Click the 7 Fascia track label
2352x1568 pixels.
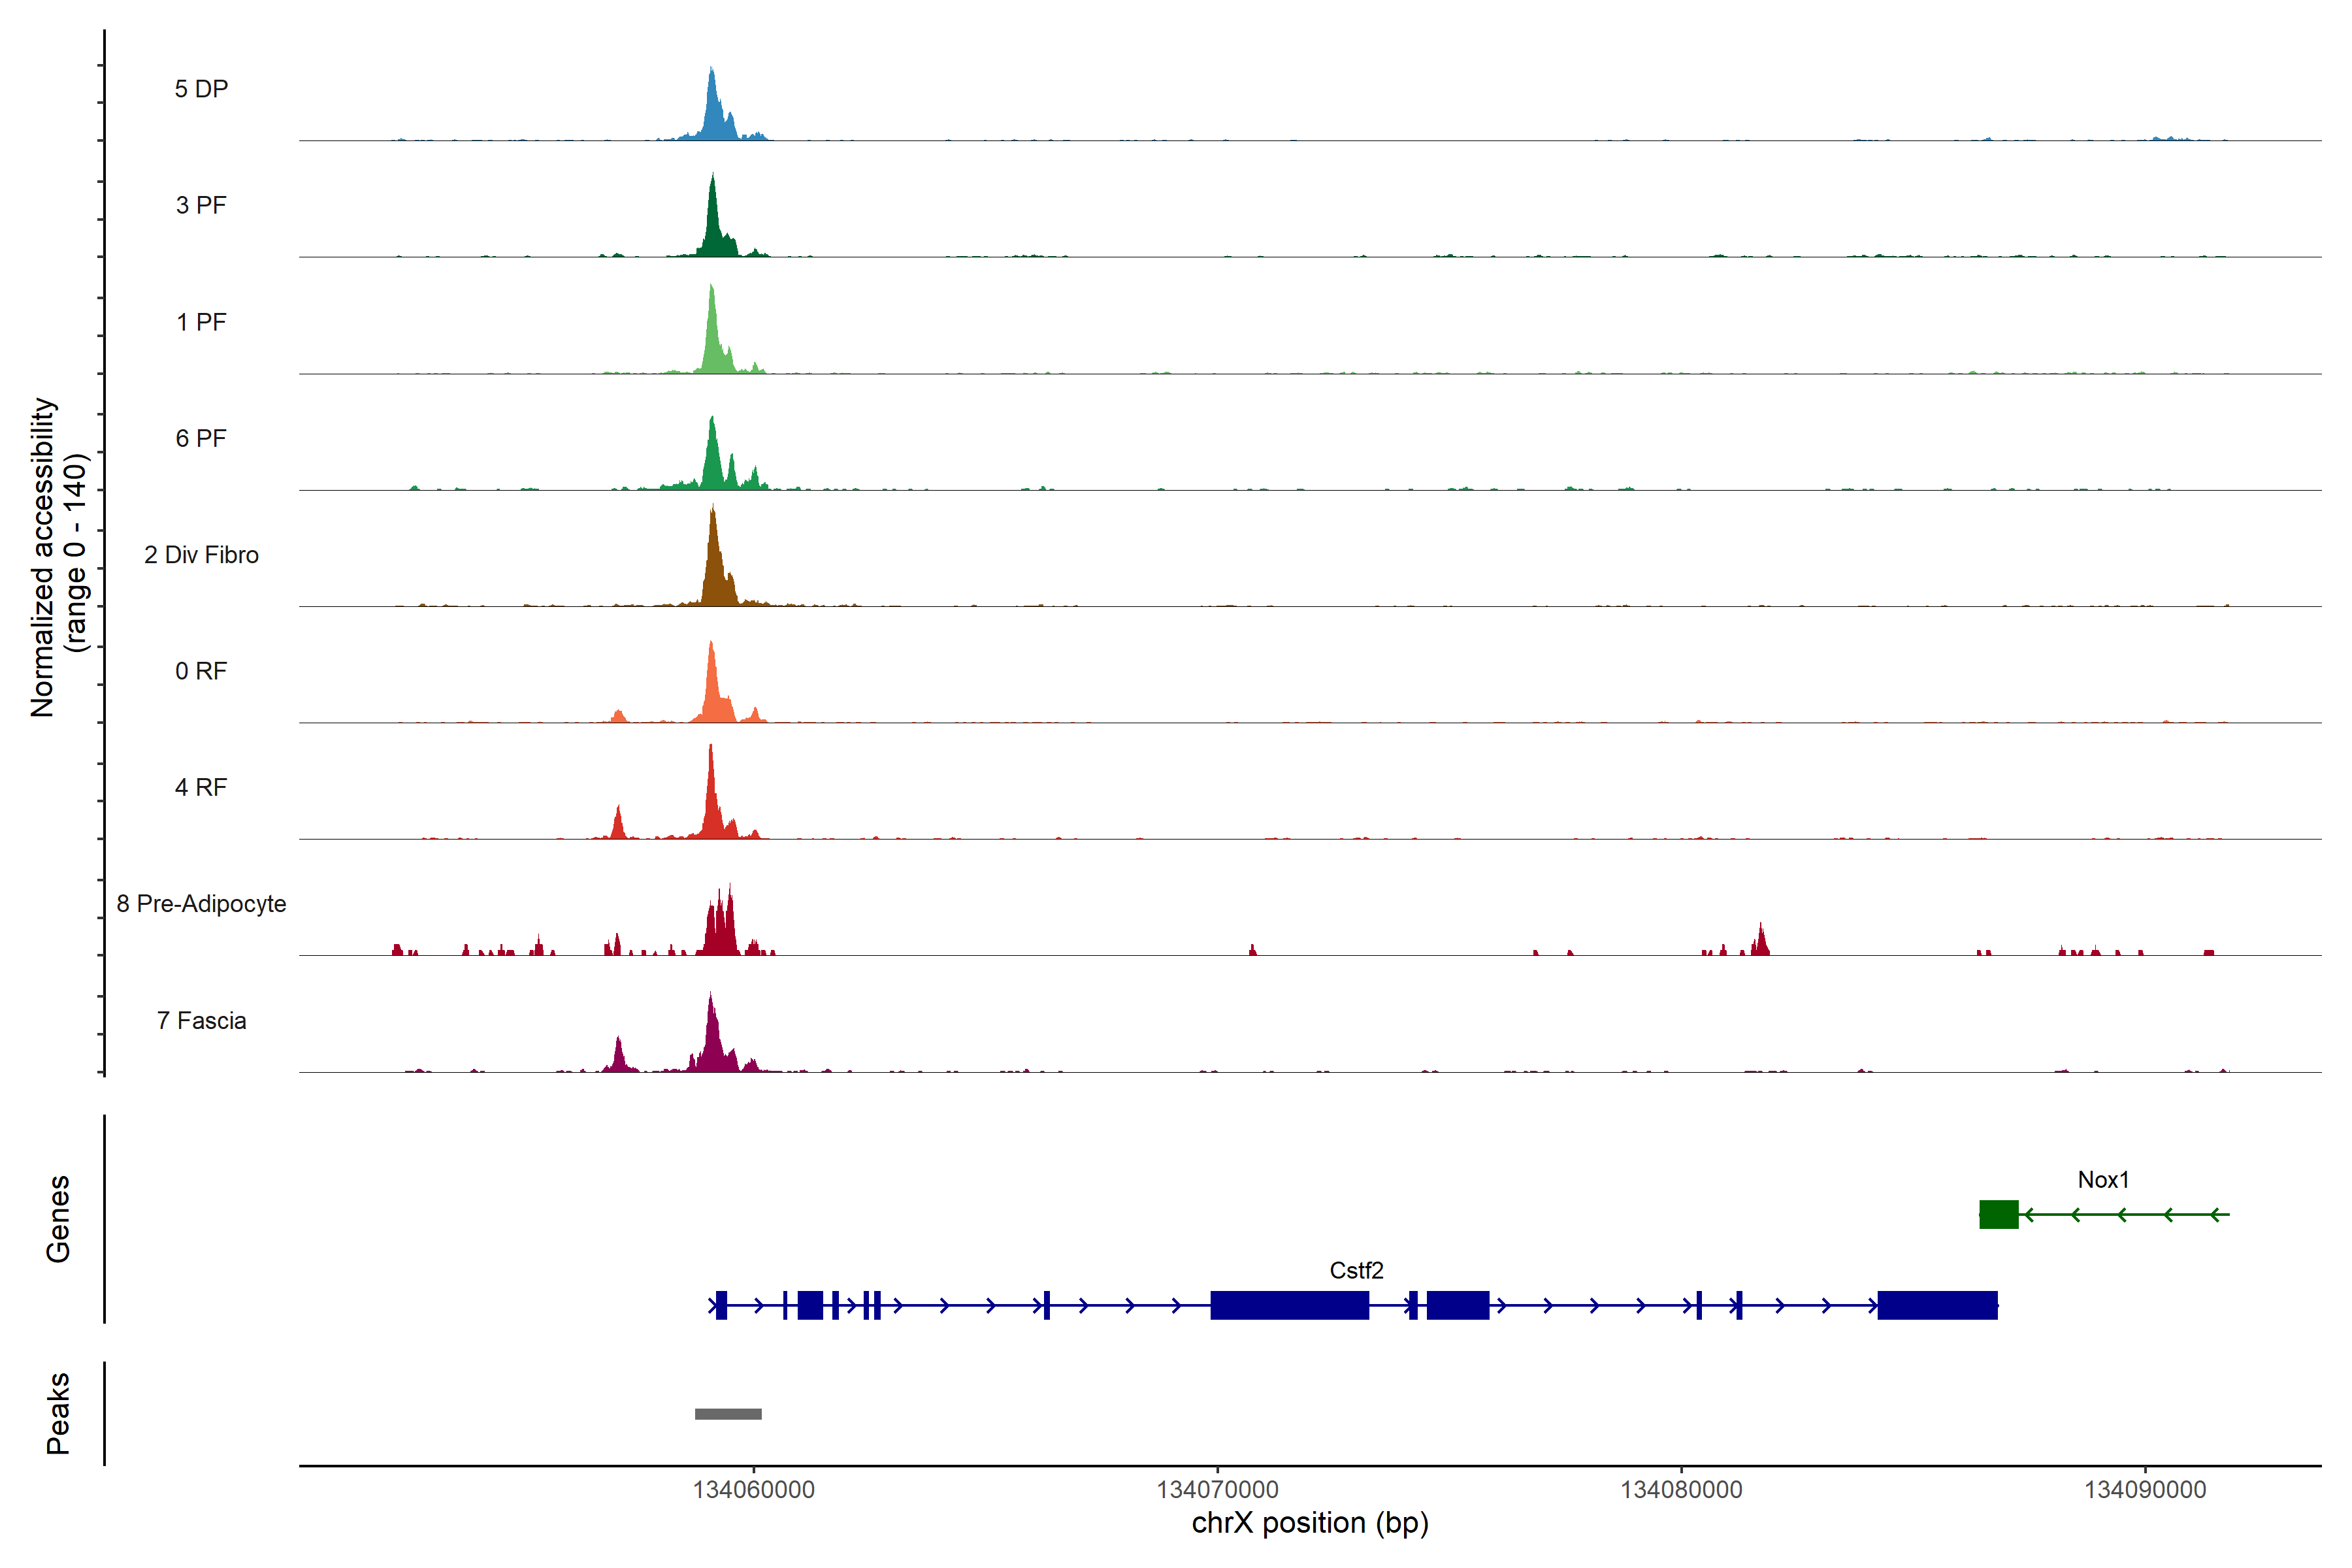click(201, 1020)
